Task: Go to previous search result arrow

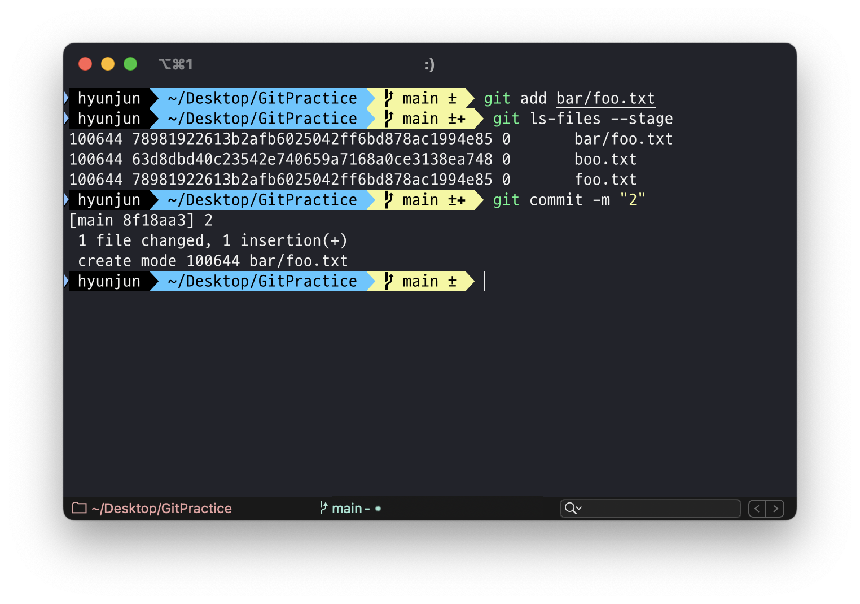Action: tap(757, 509)
